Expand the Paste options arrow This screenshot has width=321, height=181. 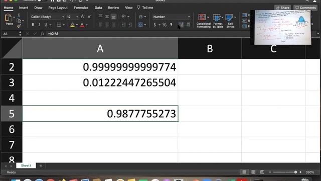[x=14, y=17]
